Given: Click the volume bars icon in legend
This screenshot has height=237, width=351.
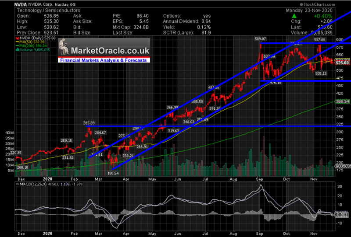Looking at the screenshot, I should 17,49.
